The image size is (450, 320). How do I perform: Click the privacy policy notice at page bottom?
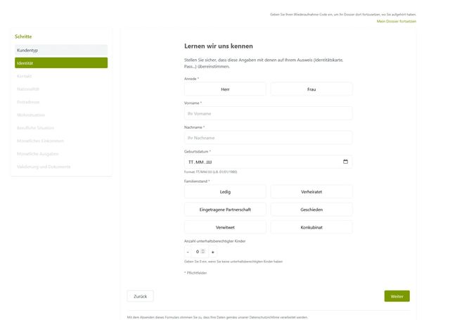tap(217, 317)
